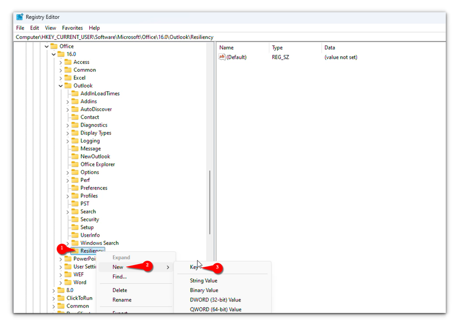459x327 pixels.
Task: Expand the Word key
Action: (x=60, y=283)
